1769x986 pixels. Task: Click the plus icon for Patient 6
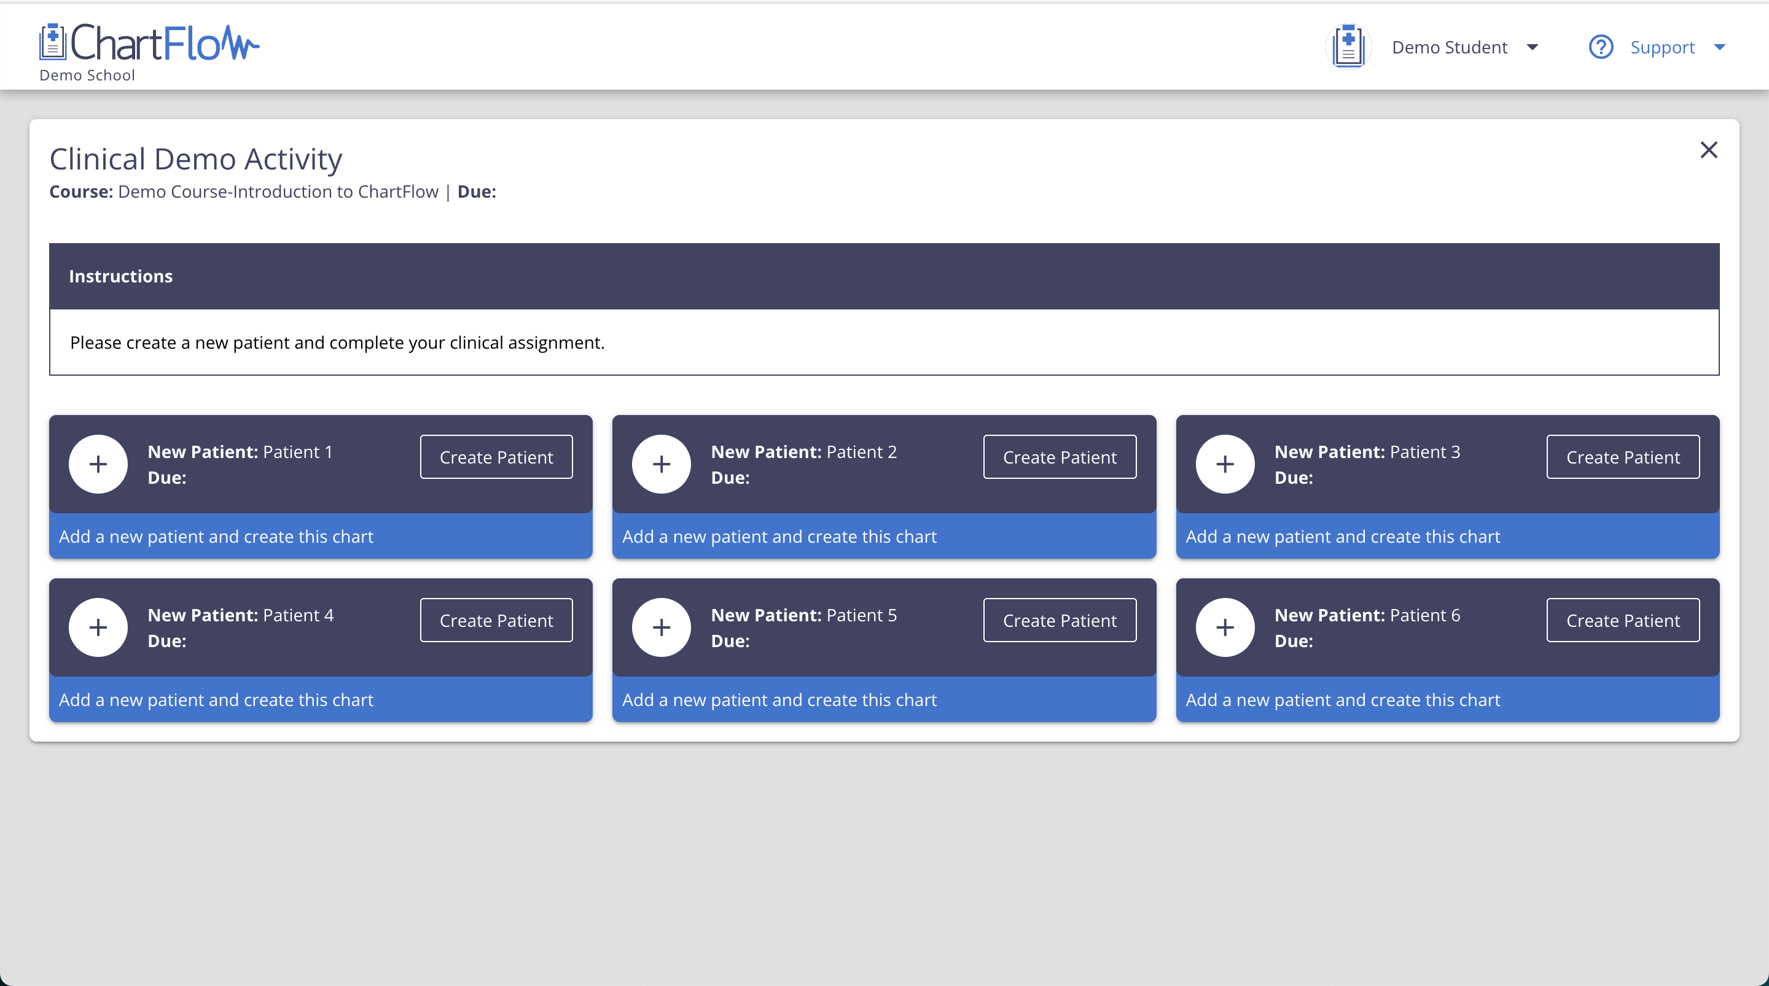(1224, 627)
